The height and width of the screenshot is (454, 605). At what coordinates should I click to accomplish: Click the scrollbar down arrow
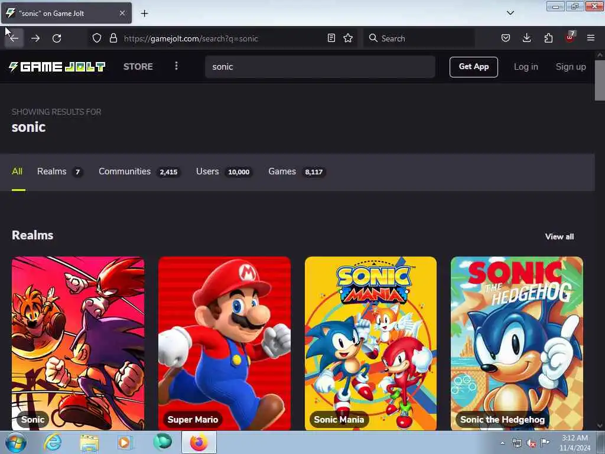tap(600, 426)
